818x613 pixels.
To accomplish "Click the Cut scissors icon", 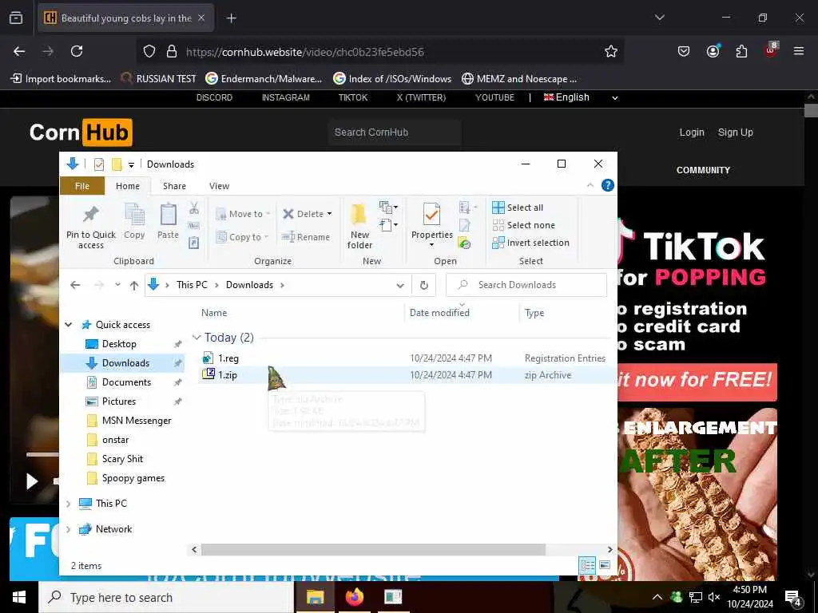I will pyautogui.click(x=194, y=208).
